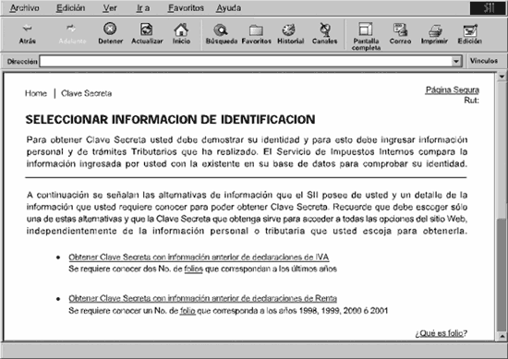Open the Favoritos menu in menu bar
The width and height of the screenshot is (508, 359).
(x=186, y=8)
